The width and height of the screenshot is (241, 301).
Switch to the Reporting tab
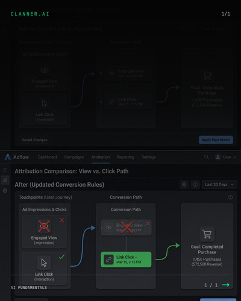tap(126, 157)
